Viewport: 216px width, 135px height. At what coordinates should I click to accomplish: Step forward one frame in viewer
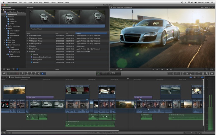[x=157, y=70]
